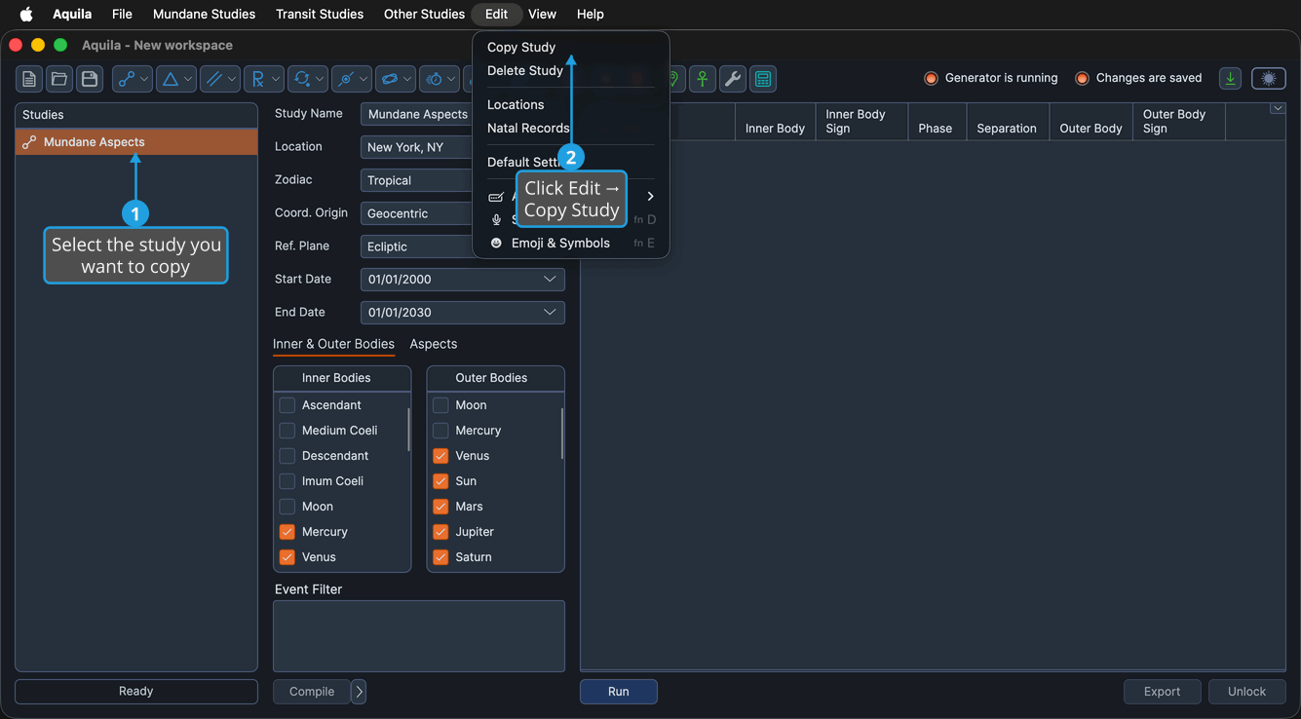Switch to Inner & Outer Bodies tab
Image resolution: width=1301 pixels, height=719 pixels.
[x=333, y=344]
